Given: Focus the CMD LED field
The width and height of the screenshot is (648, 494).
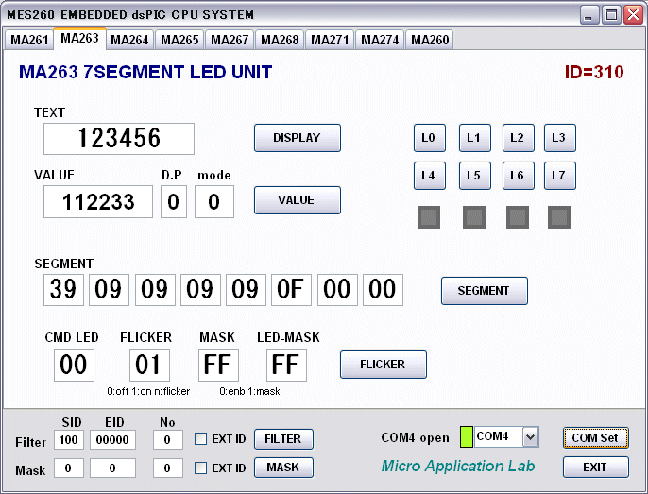Looking at the screenshot, I should coord(74,366).
